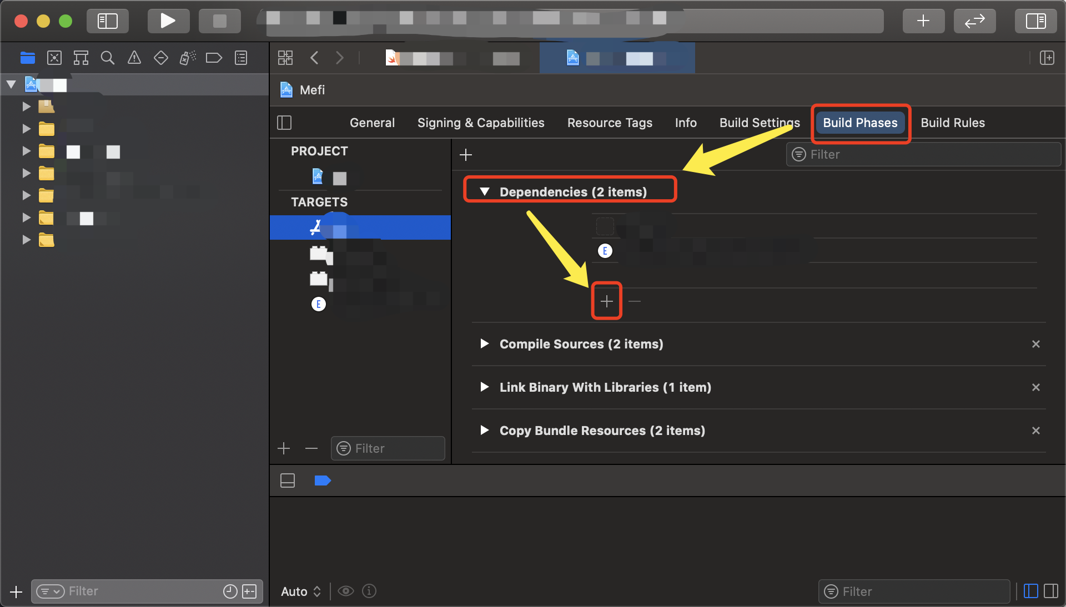This screenshot has width=1066, height=607.
Task: Open the Debug navigator icon
Action: [x=188, y=58]
